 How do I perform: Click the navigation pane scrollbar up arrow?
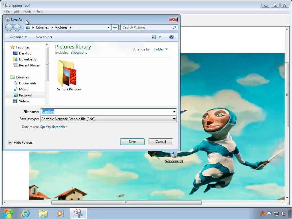[x=47, y=44]
